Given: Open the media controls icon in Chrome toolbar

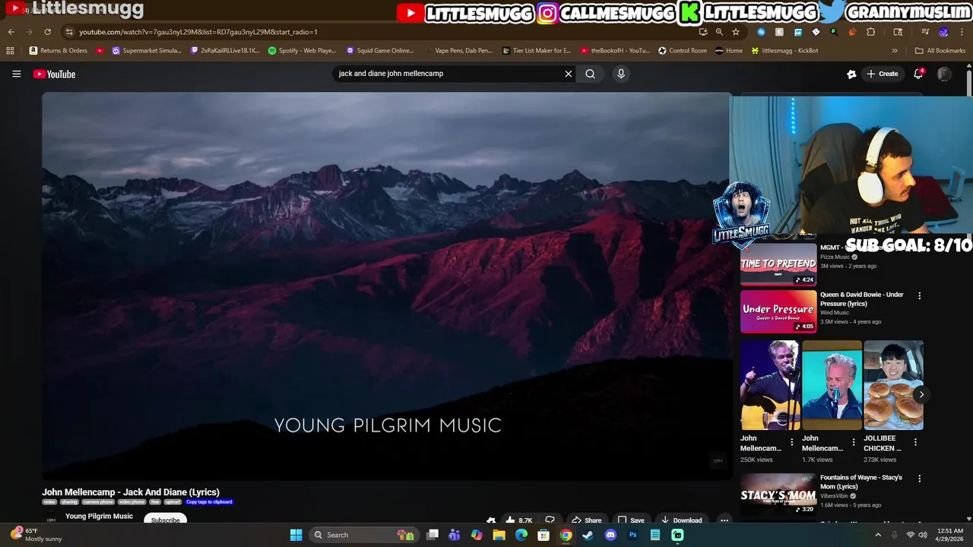Looking at the screenshot, I should pos(925,32).
